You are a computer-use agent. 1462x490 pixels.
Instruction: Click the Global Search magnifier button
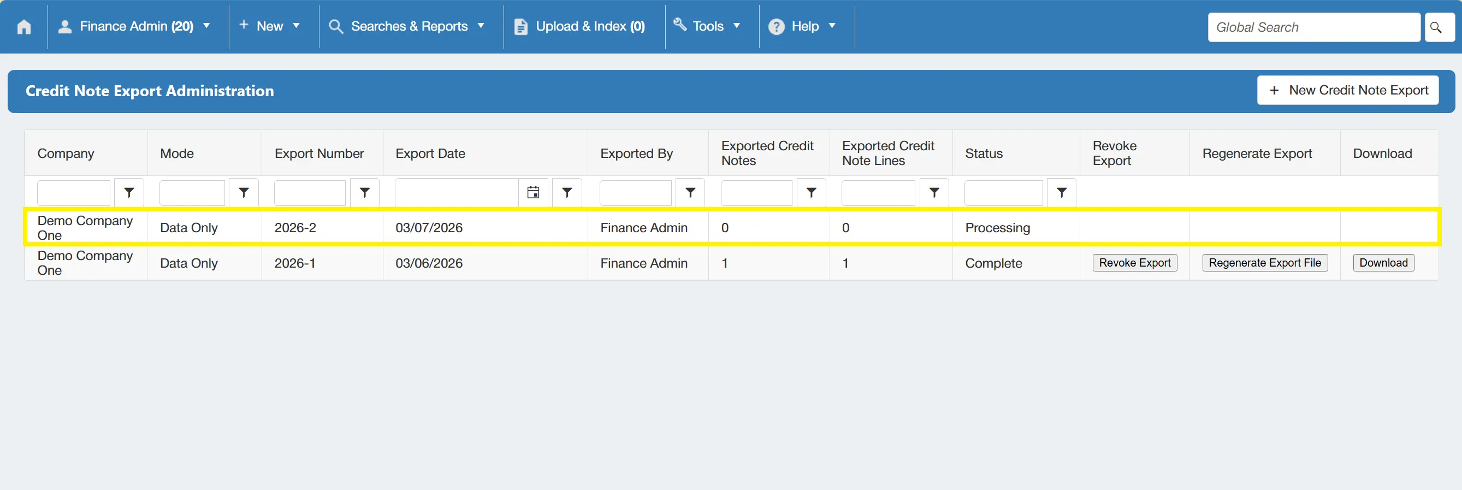point(1439,27)
